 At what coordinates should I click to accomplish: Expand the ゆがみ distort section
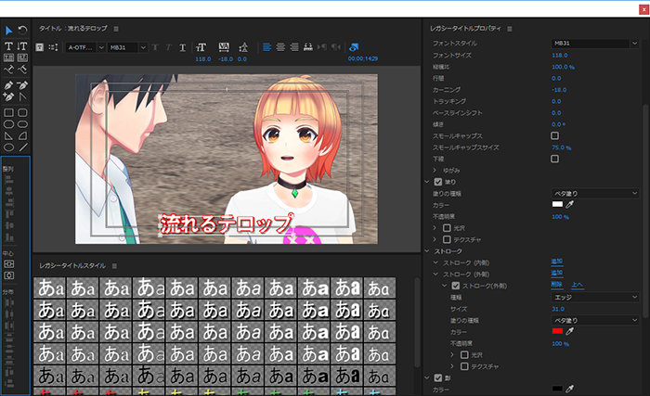point(435,171)
